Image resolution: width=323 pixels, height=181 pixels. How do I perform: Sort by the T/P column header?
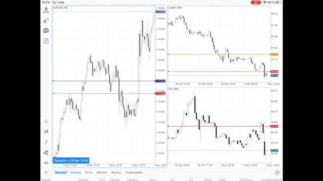tap(191, 180)
